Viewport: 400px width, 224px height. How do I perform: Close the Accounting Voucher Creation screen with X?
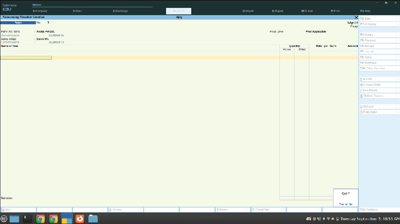tap(356, 17)
